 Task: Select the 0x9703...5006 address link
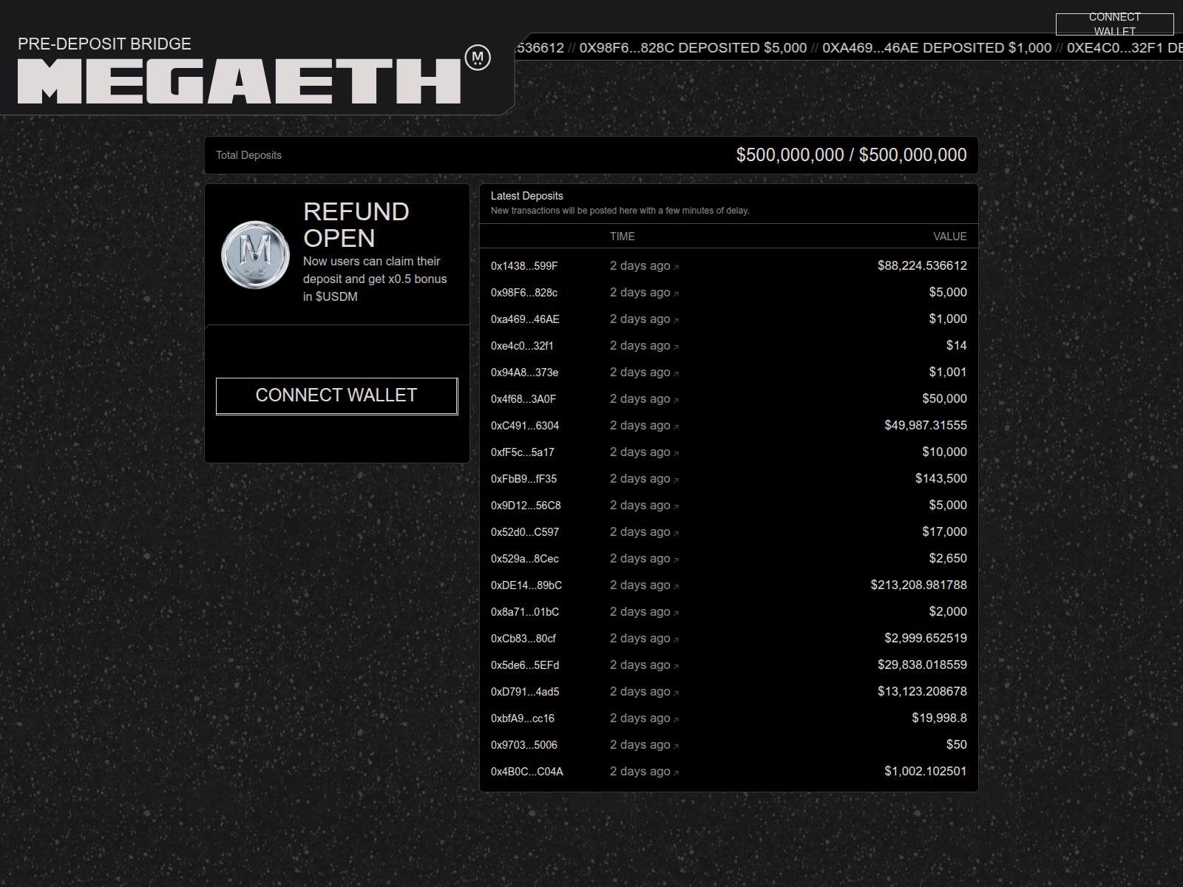(x=524, y=745)
